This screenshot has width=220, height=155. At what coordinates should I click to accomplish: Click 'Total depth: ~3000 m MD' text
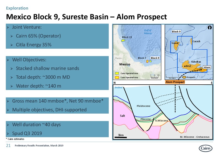(x=43, y=77)
